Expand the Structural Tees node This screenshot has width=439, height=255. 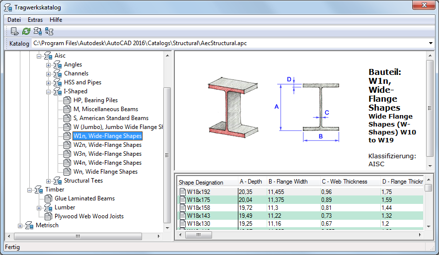coord(49,181)
